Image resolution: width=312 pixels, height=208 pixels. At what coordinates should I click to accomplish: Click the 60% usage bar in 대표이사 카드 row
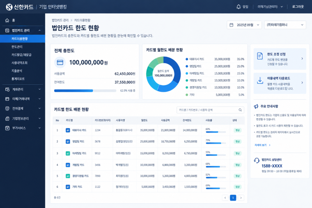click(x=216, y=132)
